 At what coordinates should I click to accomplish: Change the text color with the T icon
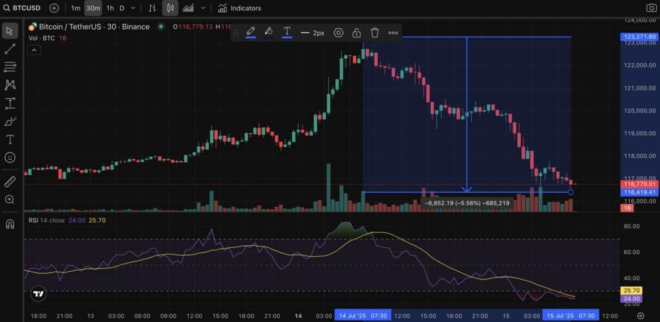[x=287, y=32]
